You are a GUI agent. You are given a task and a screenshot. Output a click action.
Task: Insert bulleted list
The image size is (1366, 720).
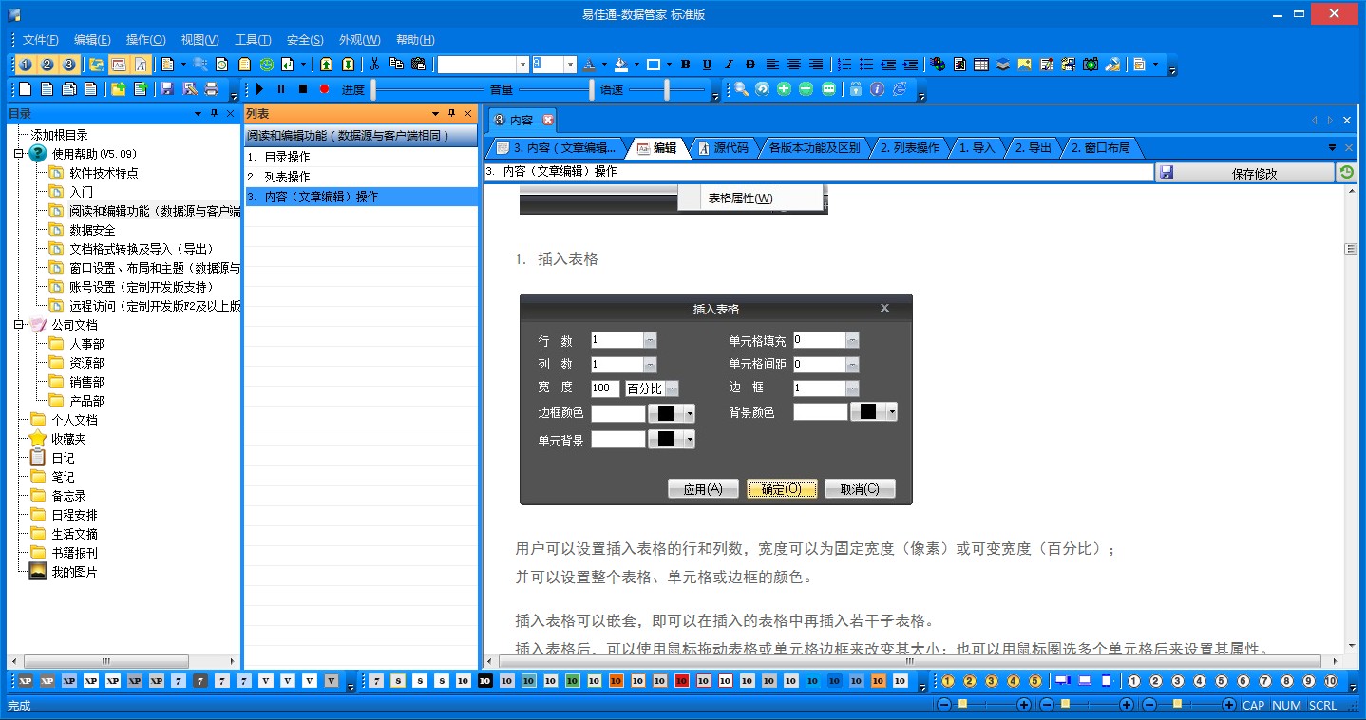pos(866,65)
